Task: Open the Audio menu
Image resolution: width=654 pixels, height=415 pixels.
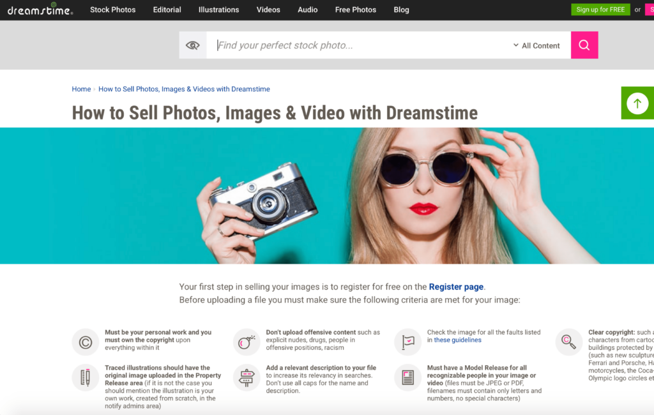Action: [x=307, y=10]
